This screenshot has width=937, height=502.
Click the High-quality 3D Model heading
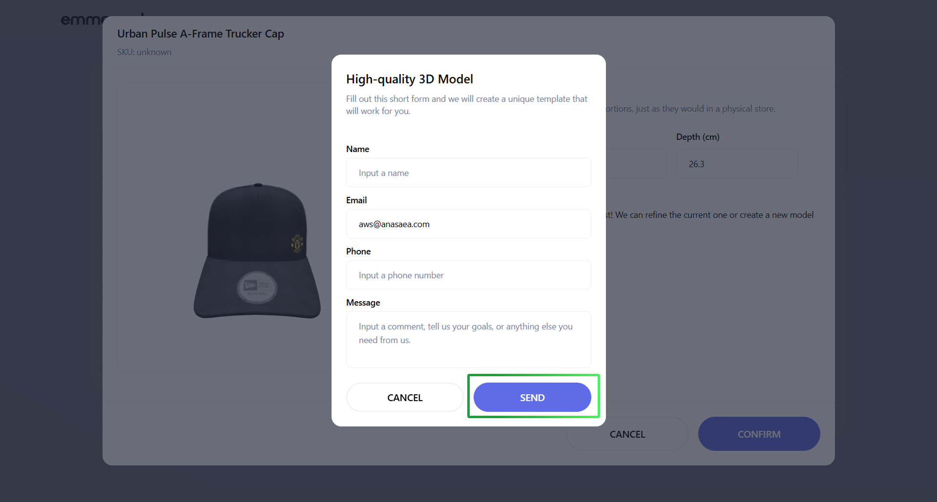tap(410, 79)
